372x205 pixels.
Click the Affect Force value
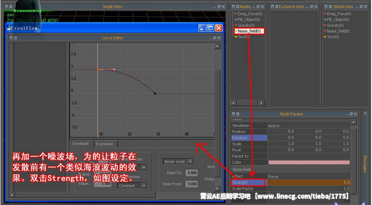point(273,177)
